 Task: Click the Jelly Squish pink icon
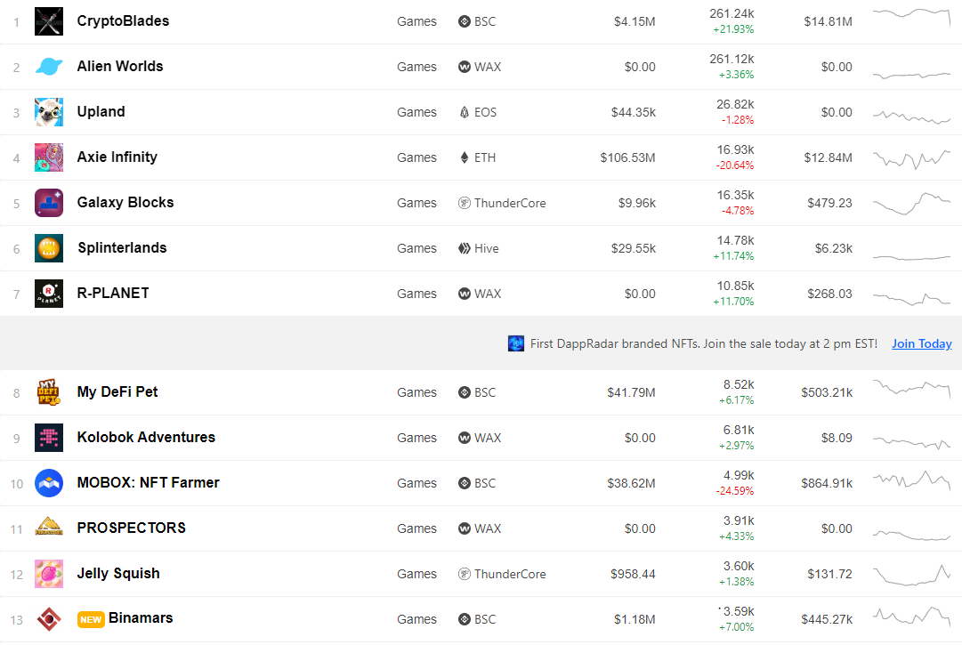click(48, 574)
